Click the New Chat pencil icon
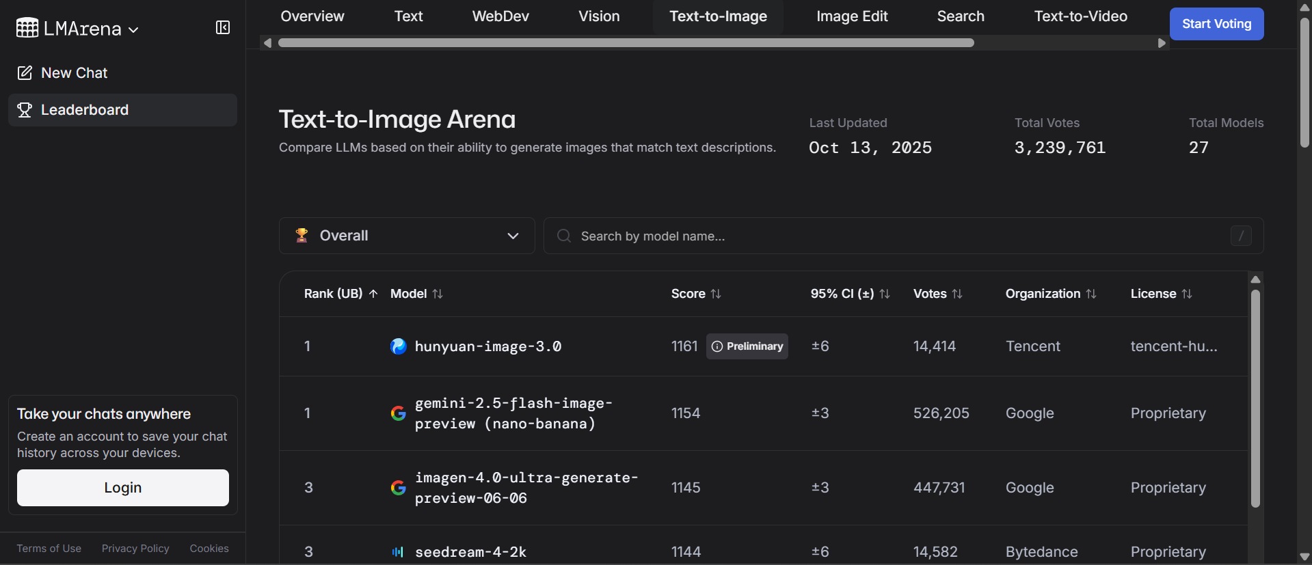Image resolution: width=1312 pixels, height=565 pixels. click(x=25, y=73)
